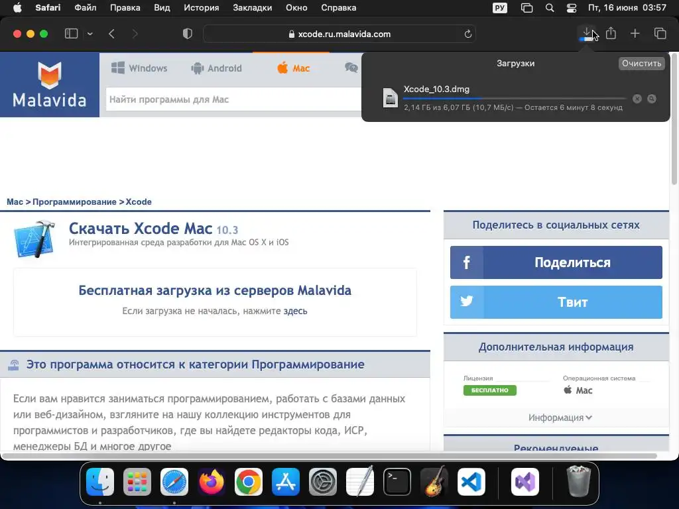The width and height of the screenshot is (679, 509).
Task: Open the Закладки menu
Action: click(253, 8)
